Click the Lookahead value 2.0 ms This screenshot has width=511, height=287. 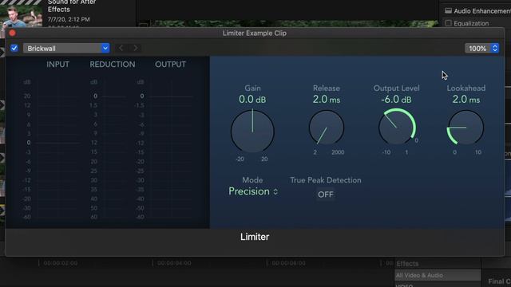pos(466,100)
